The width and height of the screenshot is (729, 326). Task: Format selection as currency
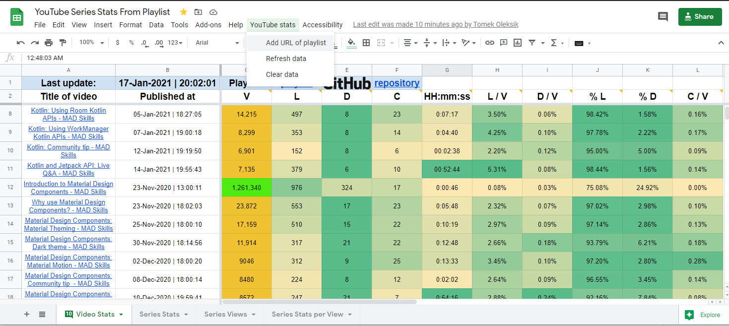pyautogui.click(x=118, y=43)
